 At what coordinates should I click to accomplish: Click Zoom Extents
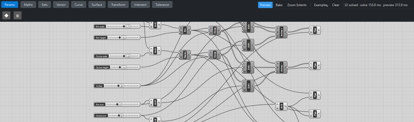click(x=297, y=5)
